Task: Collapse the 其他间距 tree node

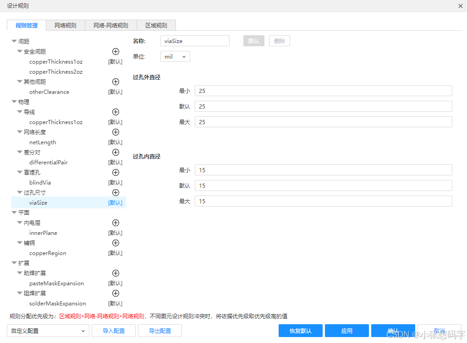Action: 20,82
